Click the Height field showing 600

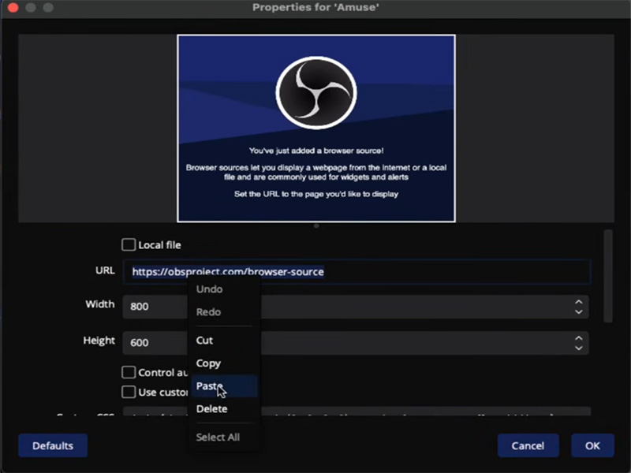click(356, 343)
